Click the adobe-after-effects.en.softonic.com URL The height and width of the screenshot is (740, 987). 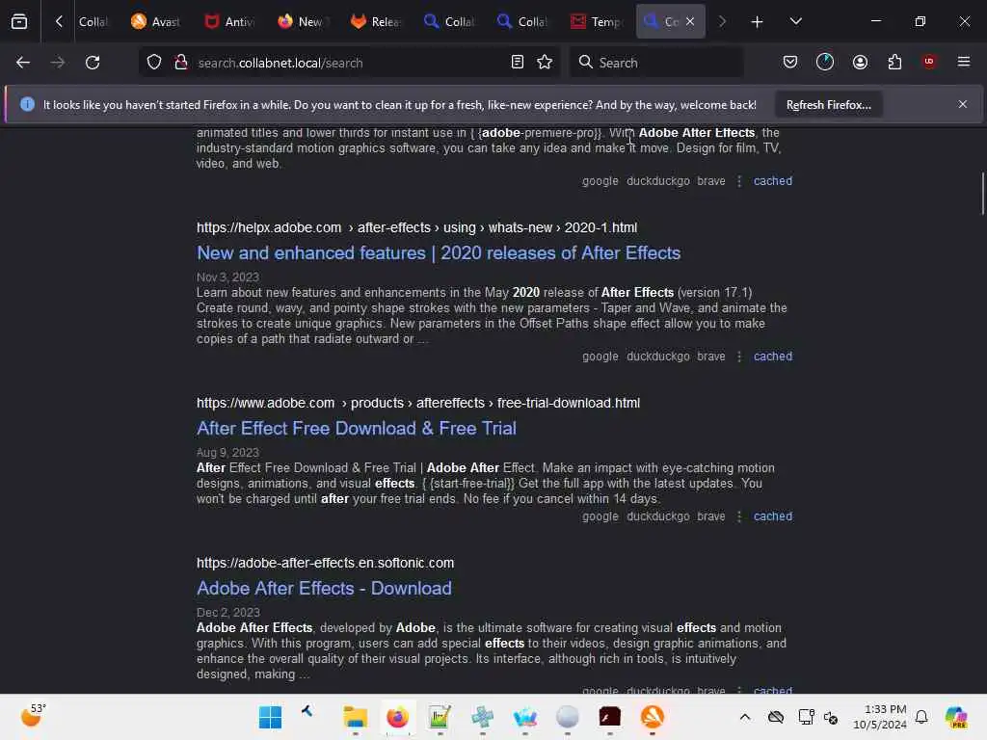pyautogui.click(x=326, y=563)
